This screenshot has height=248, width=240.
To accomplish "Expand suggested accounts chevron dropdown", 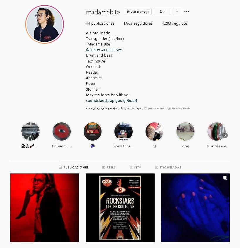I will (x=177, y=11).
